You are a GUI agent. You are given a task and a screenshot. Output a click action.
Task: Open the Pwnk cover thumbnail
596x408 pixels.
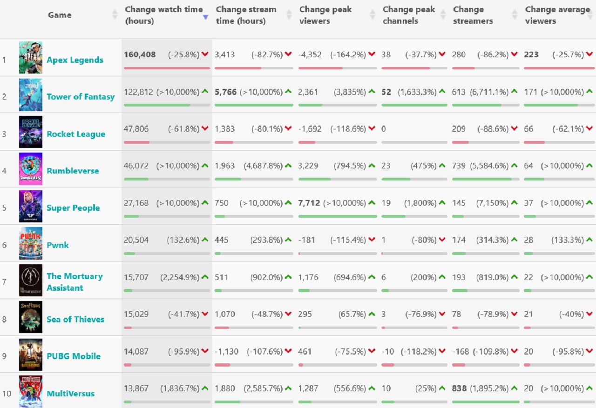31,243
